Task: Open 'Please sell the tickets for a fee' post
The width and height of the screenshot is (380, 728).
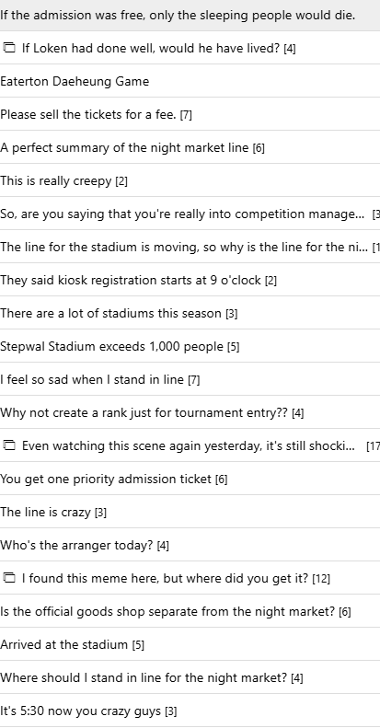Action: [88, 115]
